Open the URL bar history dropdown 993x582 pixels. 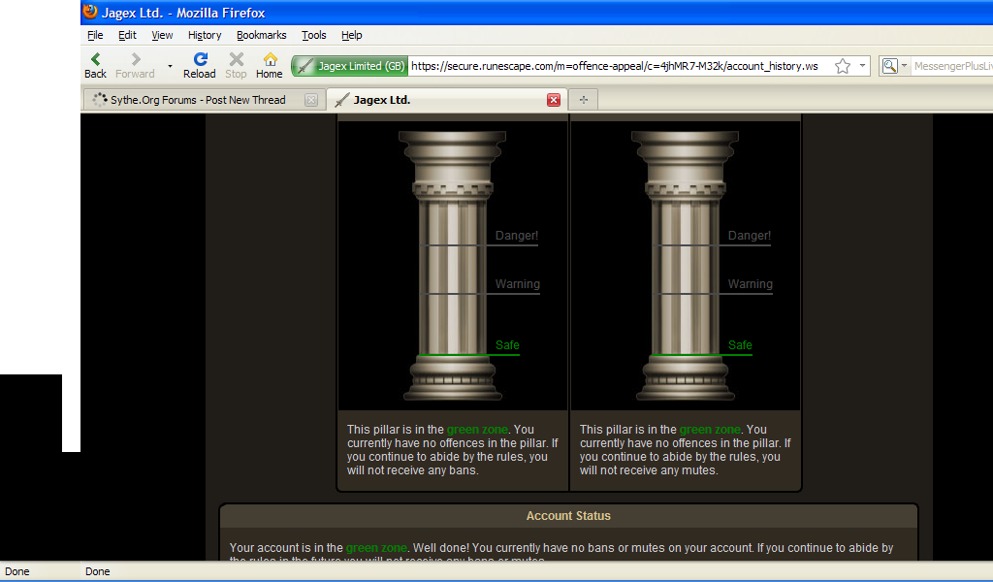pyautogui.click(x=862, y=66)
